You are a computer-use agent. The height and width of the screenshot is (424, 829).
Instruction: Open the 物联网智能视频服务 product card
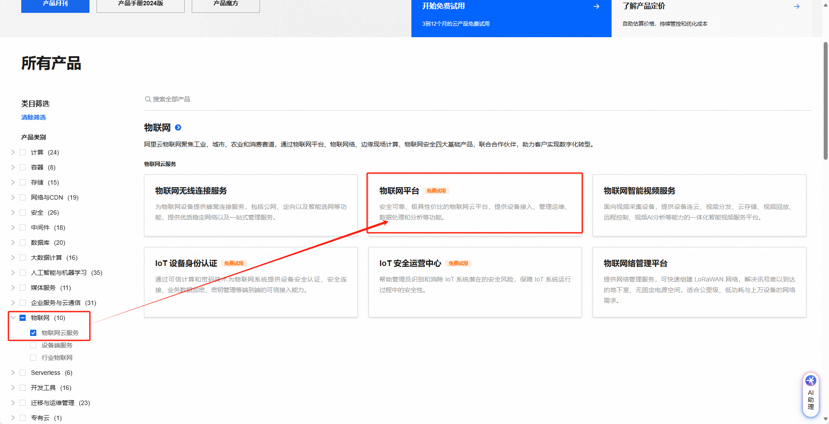(x=699, y=205)
